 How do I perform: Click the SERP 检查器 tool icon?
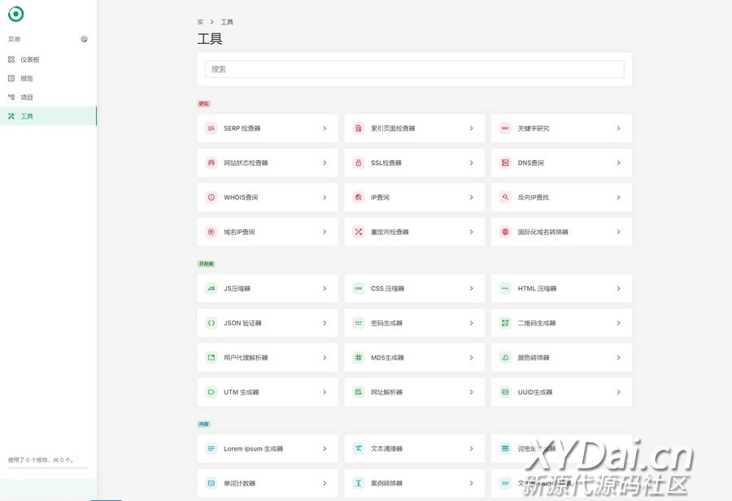(x=211, y=129)
